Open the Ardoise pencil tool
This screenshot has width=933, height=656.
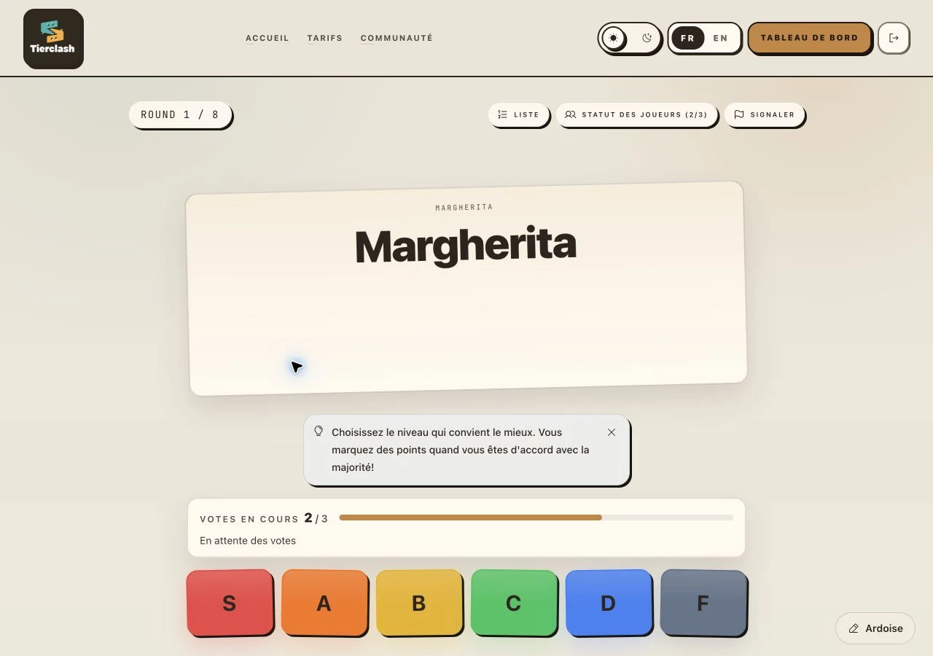[x=875, y=628]
